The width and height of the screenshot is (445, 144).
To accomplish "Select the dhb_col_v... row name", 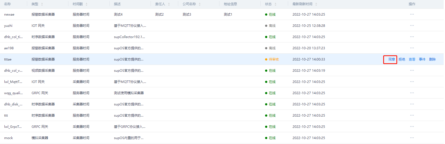I will pyautogui.click(x=13, y=71).
